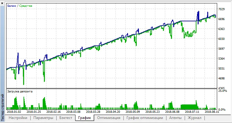Click the 2018.07.11 date label
Screen dimensions: 232x123
tap(192, 112)
